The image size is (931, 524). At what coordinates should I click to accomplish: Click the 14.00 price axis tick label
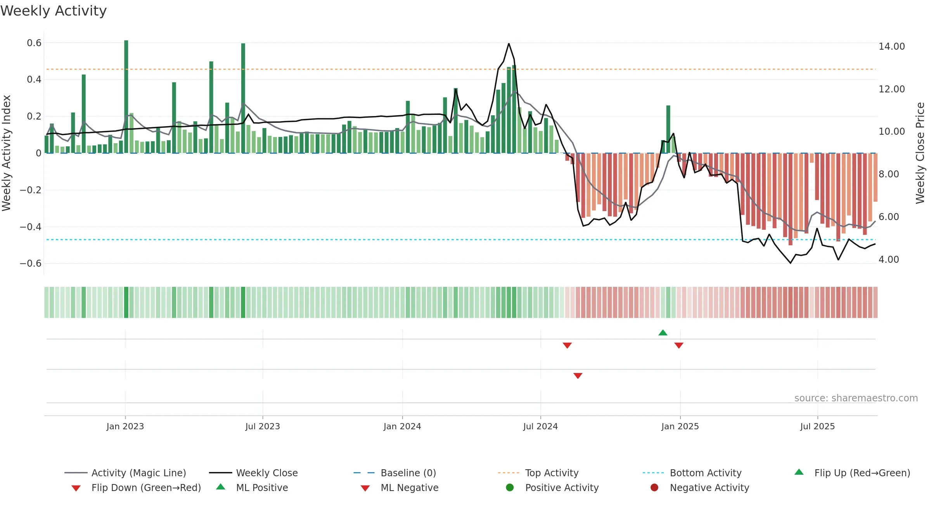[x=892, y=46]
